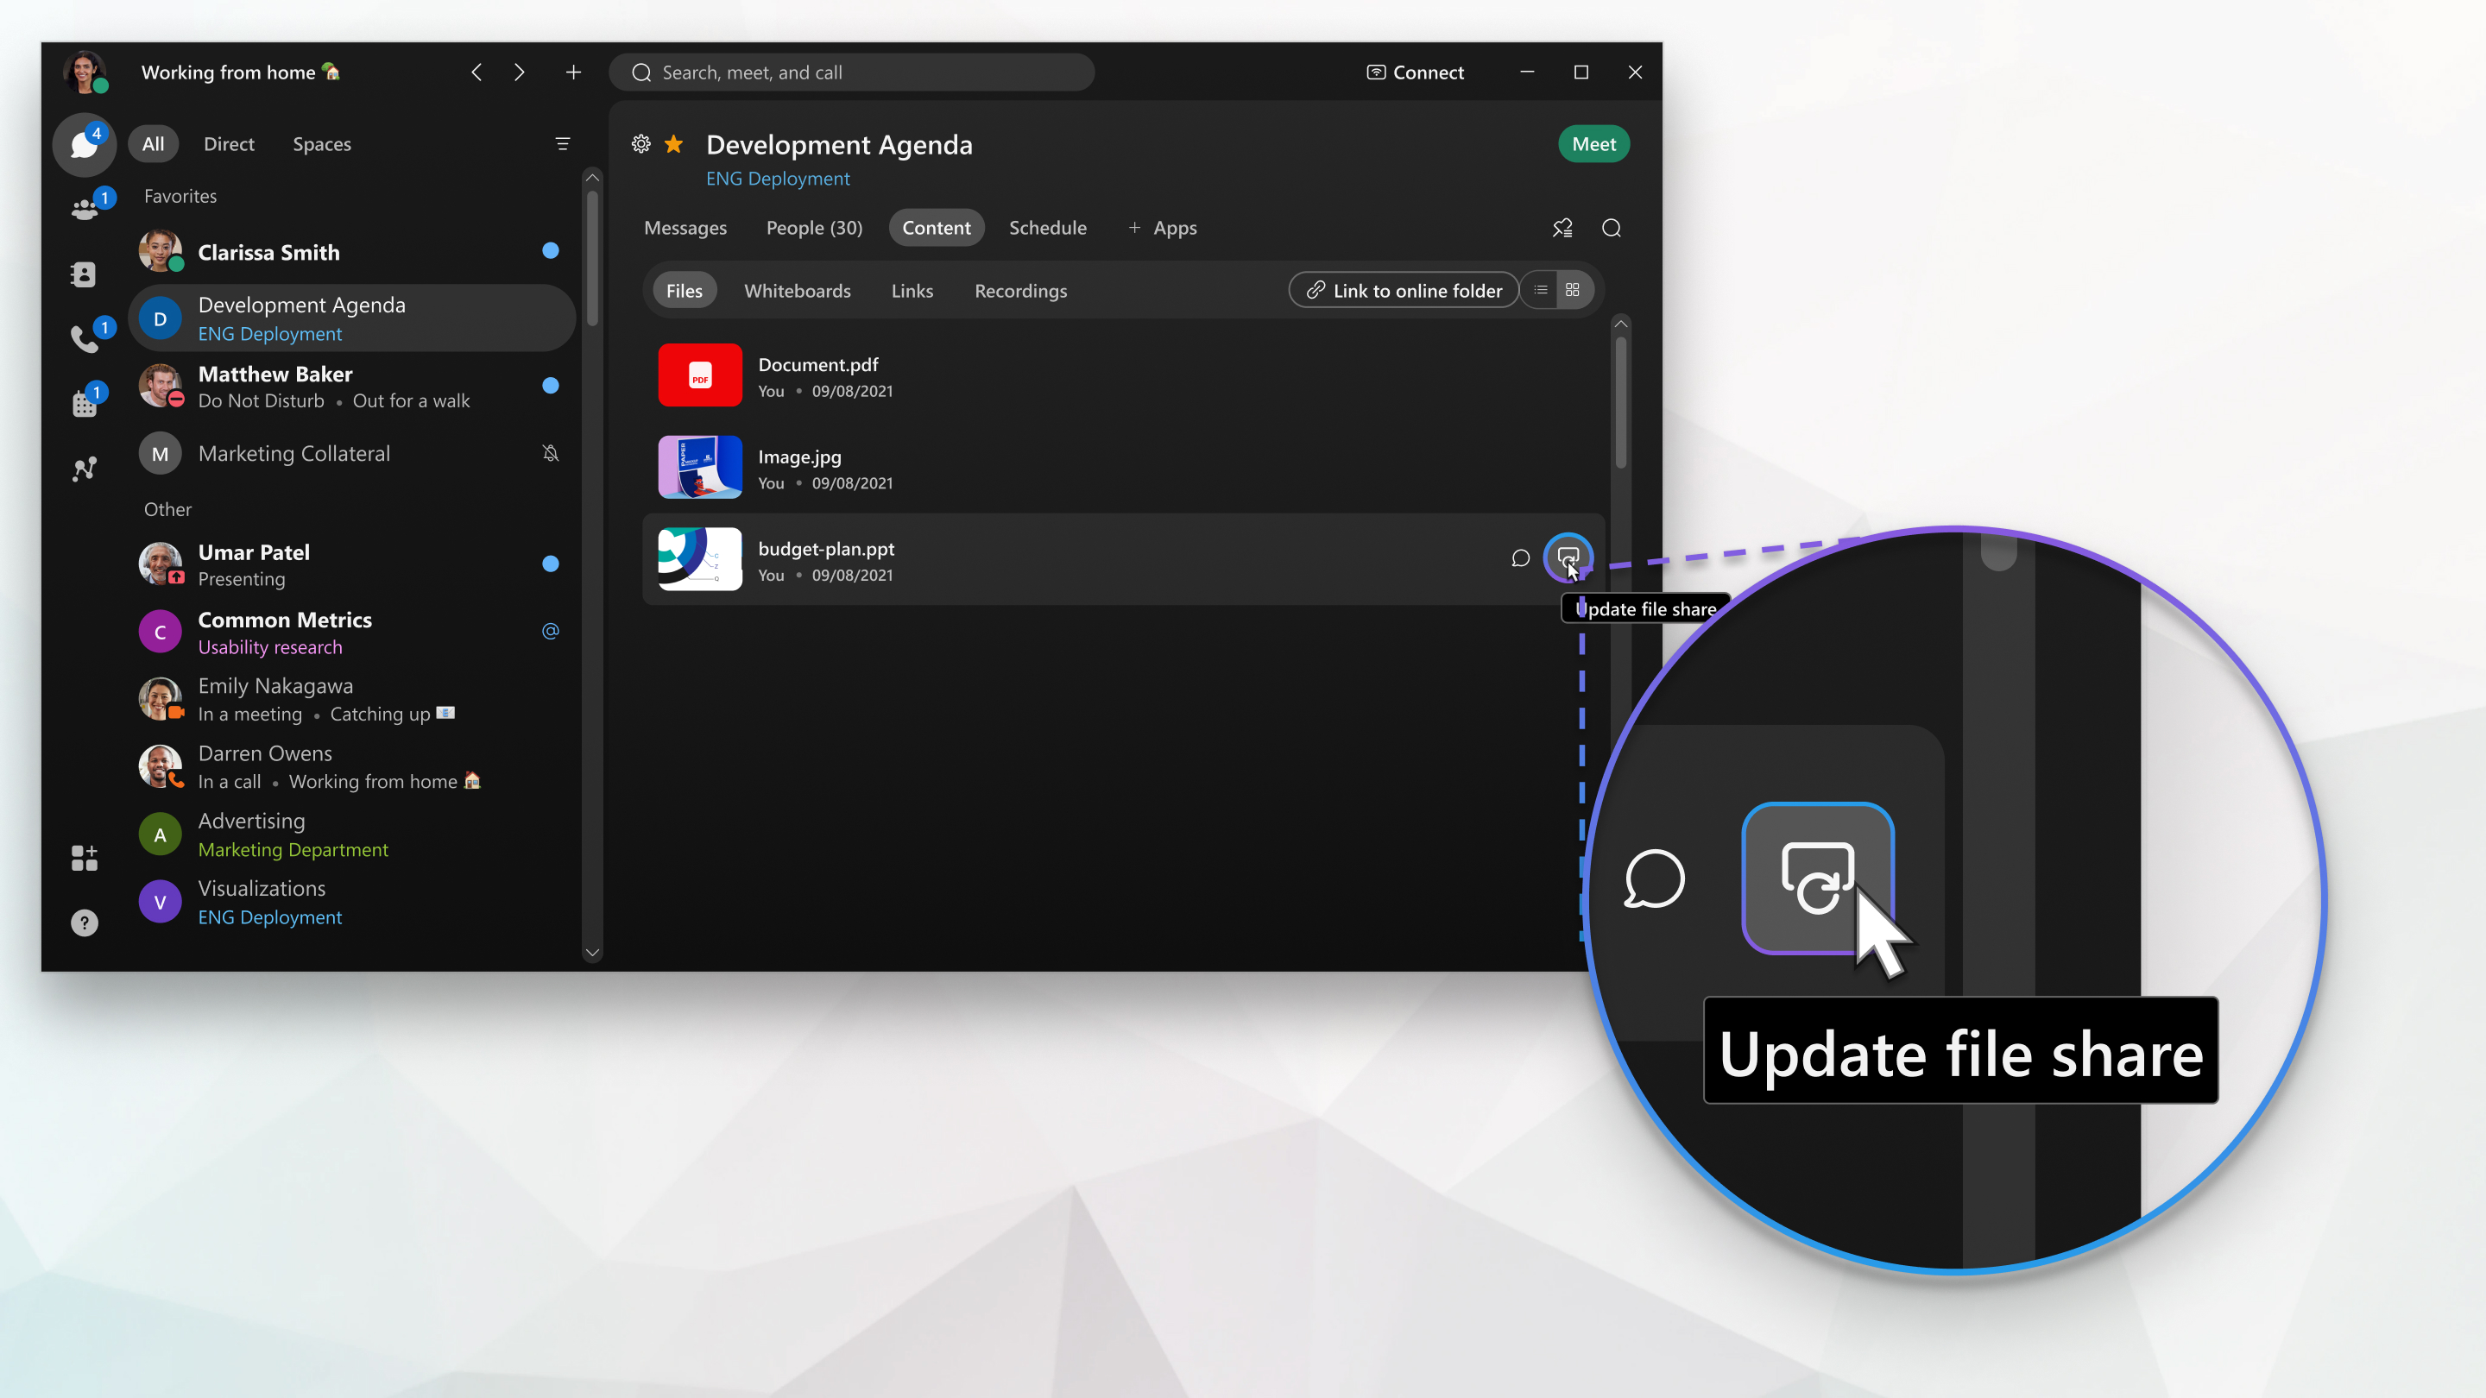
Task: Toggle the Recordings filter tab
Action: 1019,290
